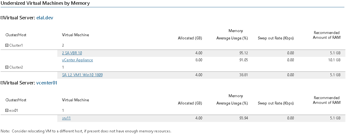
Task: Click the note about relocating VM
Action: point(86,131)
